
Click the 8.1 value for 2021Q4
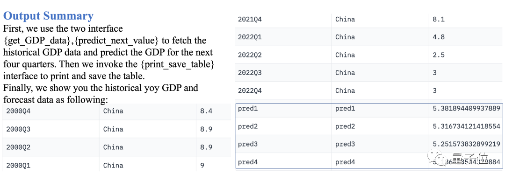[x=439, y=19]
